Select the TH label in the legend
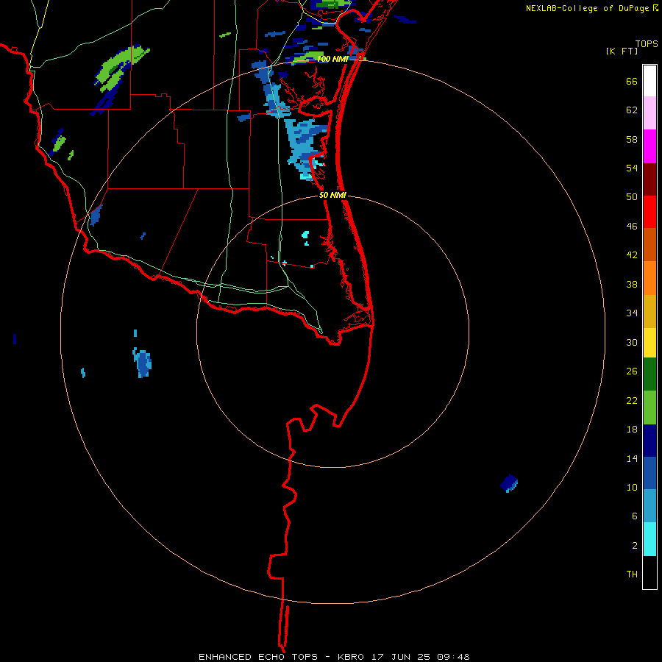 point(632,574)
